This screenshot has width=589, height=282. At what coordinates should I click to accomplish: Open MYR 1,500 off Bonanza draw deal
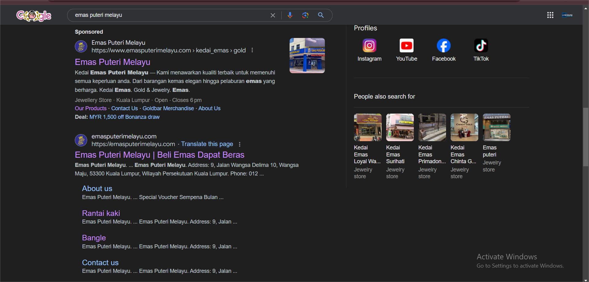click(125, 117)
